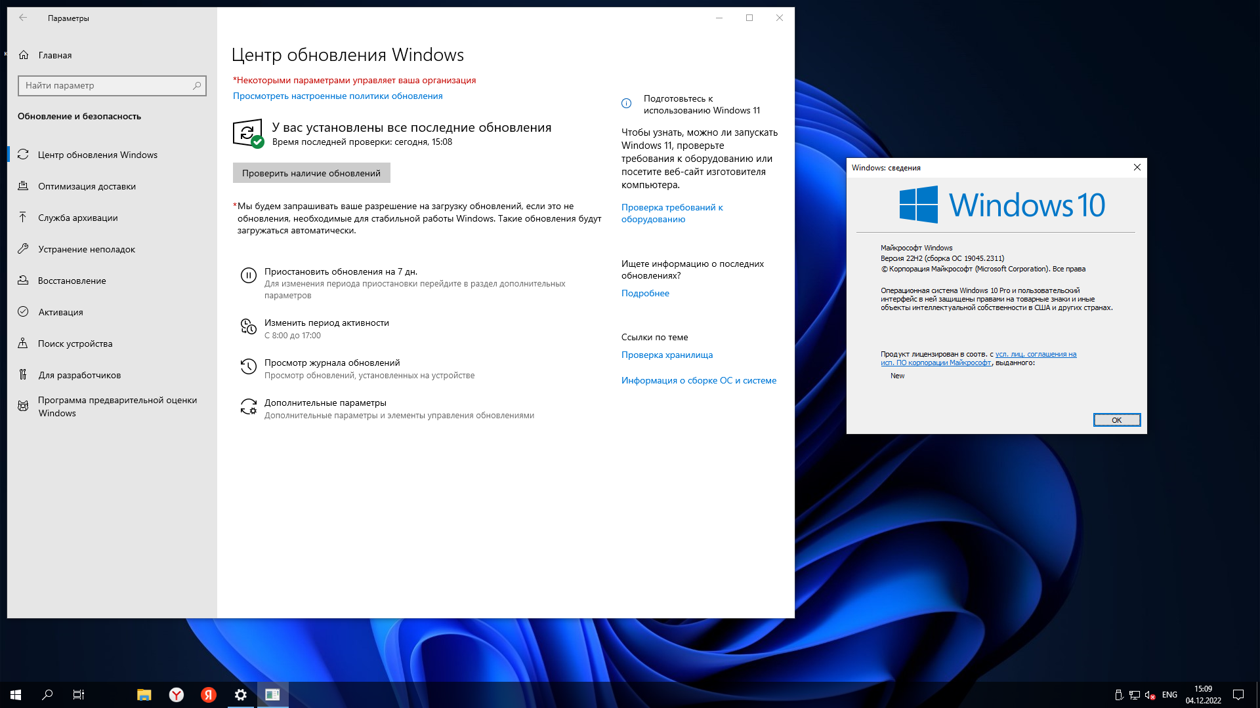
Task: Go to For Developers section
Action: click(x=79, y=376)
